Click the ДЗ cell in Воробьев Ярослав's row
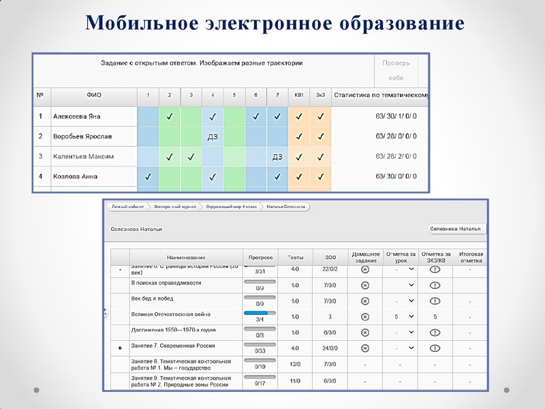Image resolution: width=545 pixels, height=409 pixels. pyautogui.click(x=213, y=136)
